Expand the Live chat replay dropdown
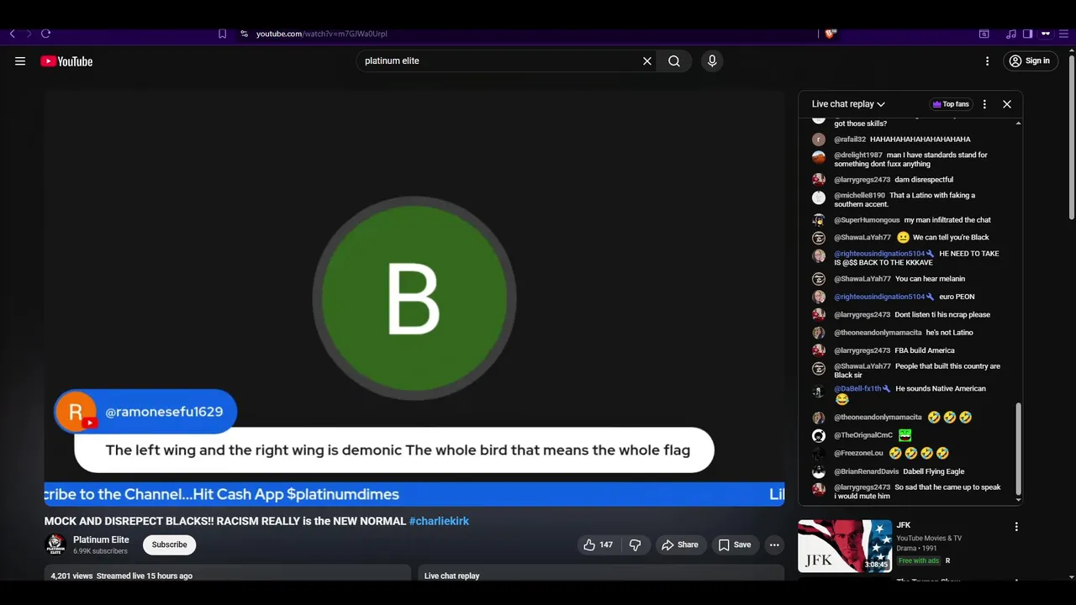 (848, 104)
